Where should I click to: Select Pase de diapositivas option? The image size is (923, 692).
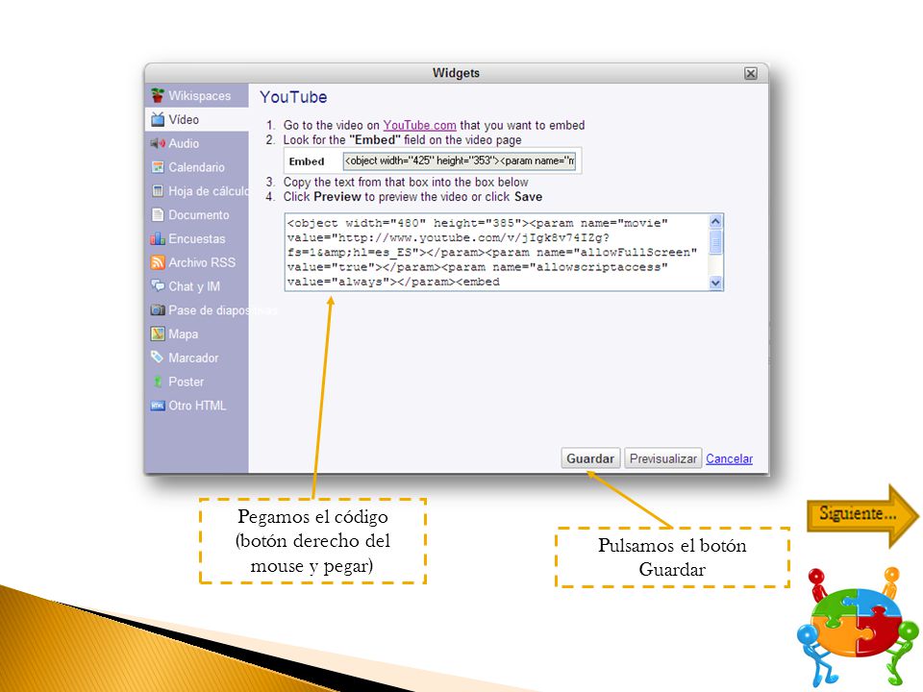tap(196, 309)
